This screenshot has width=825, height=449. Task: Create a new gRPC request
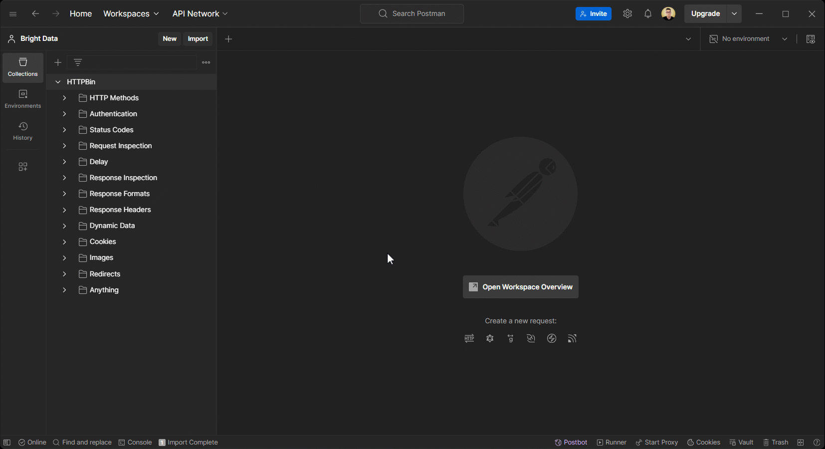pyautogui.click(x=510, y=338)
